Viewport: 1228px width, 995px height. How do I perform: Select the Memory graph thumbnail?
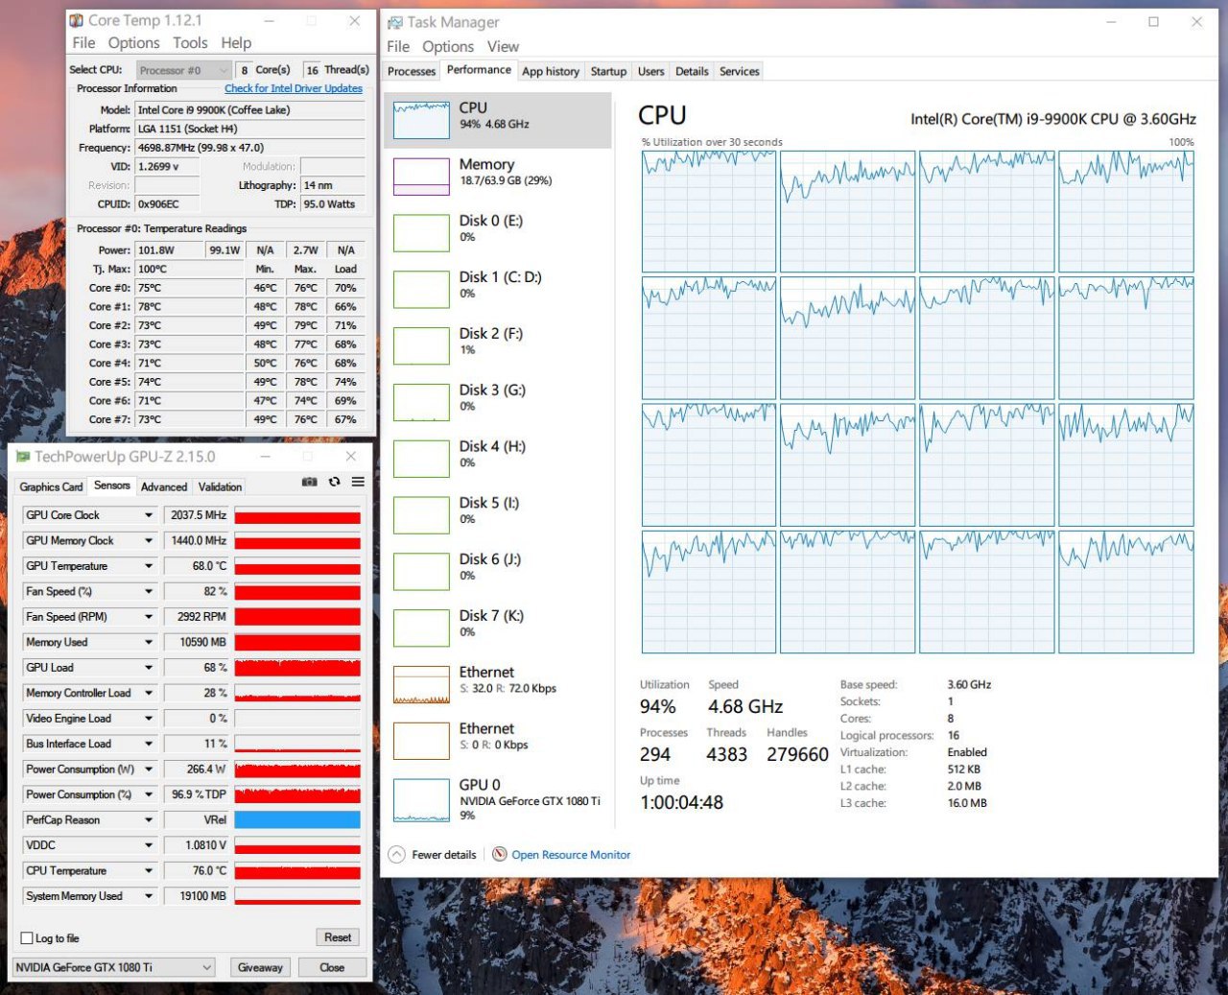pos(421,177)
